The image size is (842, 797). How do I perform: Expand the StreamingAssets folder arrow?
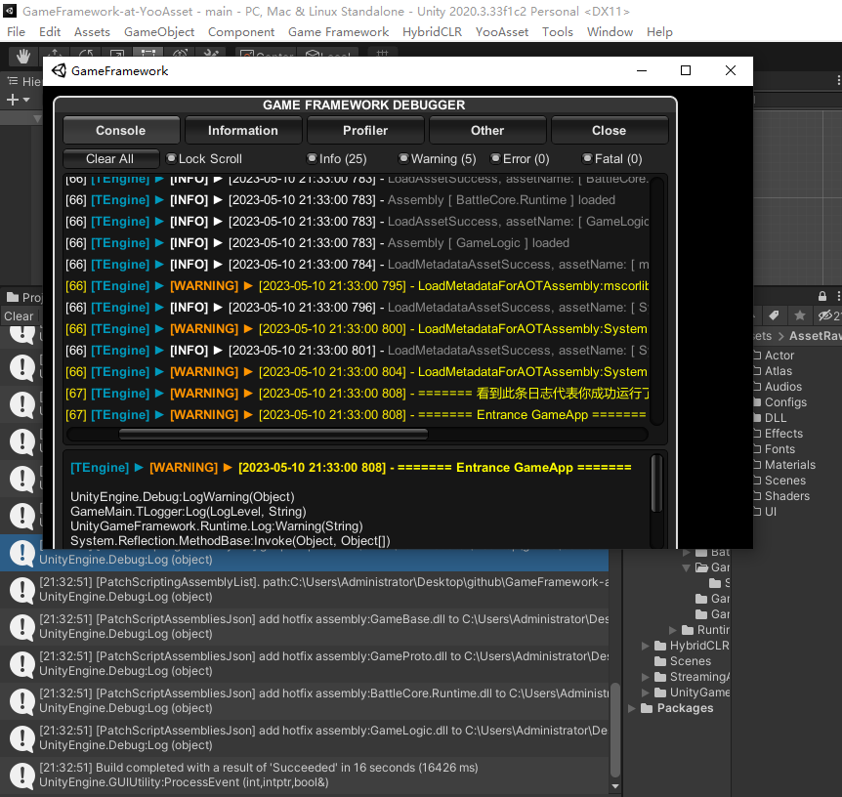point(646,677)
